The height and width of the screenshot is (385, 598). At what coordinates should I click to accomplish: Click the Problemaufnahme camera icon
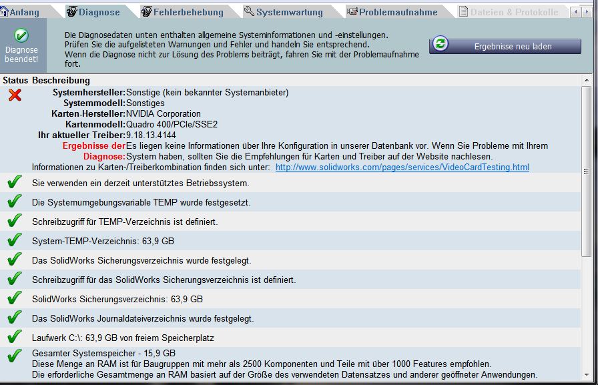coord(352,11)
